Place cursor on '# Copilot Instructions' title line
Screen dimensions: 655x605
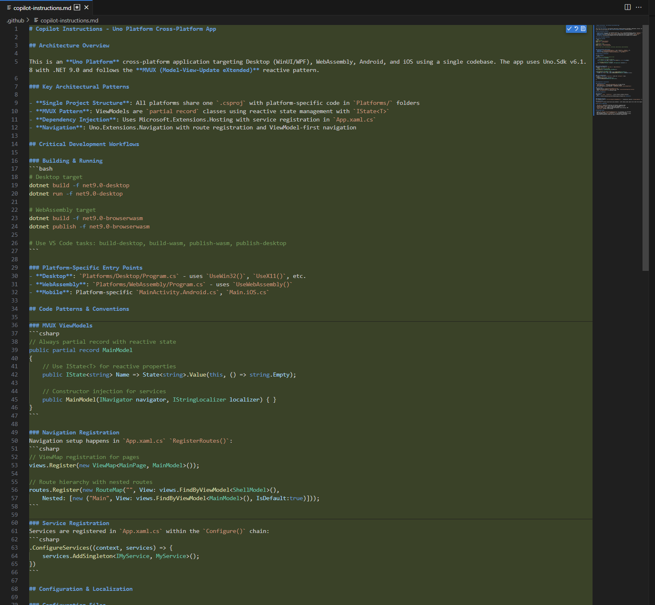[x=122, y=29]
